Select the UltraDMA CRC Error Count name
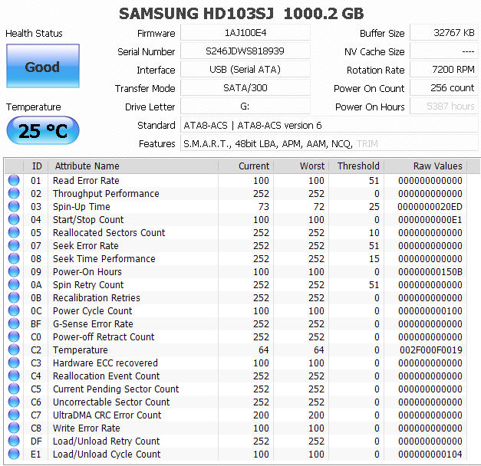This screenshot has width=481, height=466. click(107, 415)
